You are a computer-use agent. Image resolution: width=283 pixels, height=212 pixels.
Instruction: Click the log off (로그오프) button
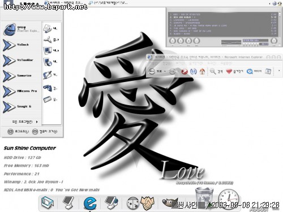[18, 131]
